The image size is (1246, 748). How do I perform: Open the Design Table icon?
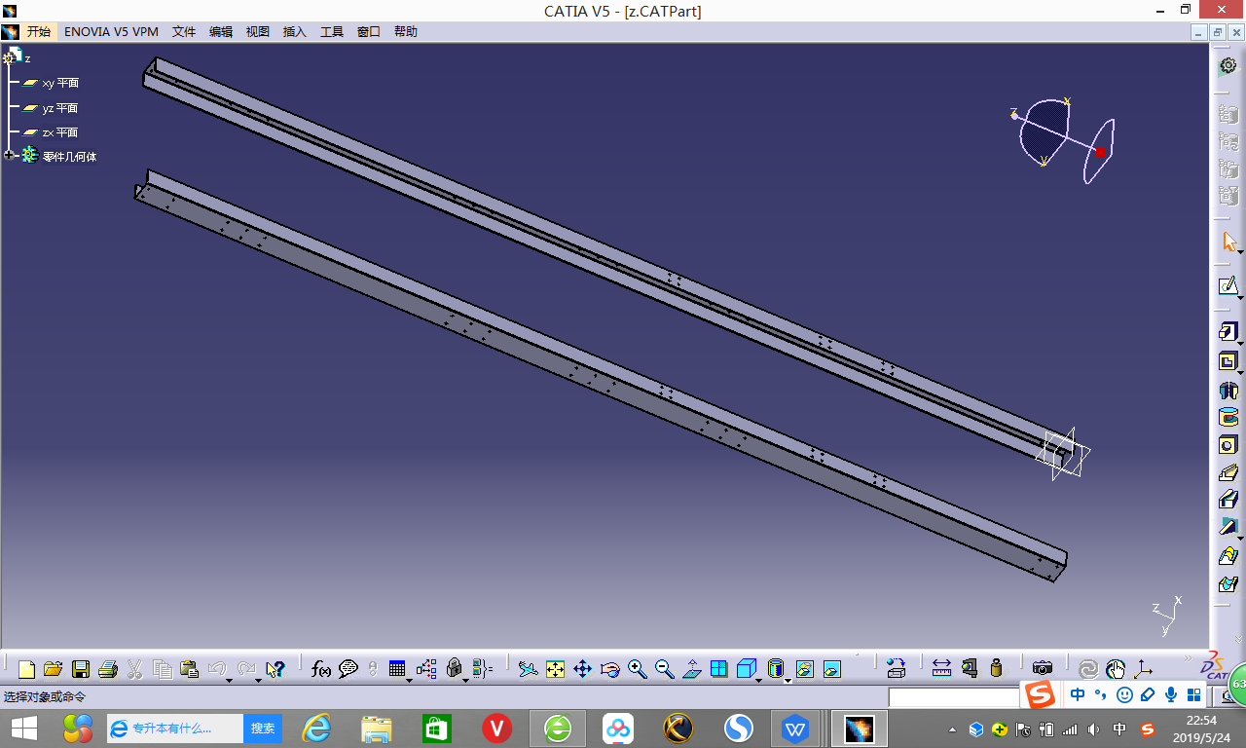(397, 669)
